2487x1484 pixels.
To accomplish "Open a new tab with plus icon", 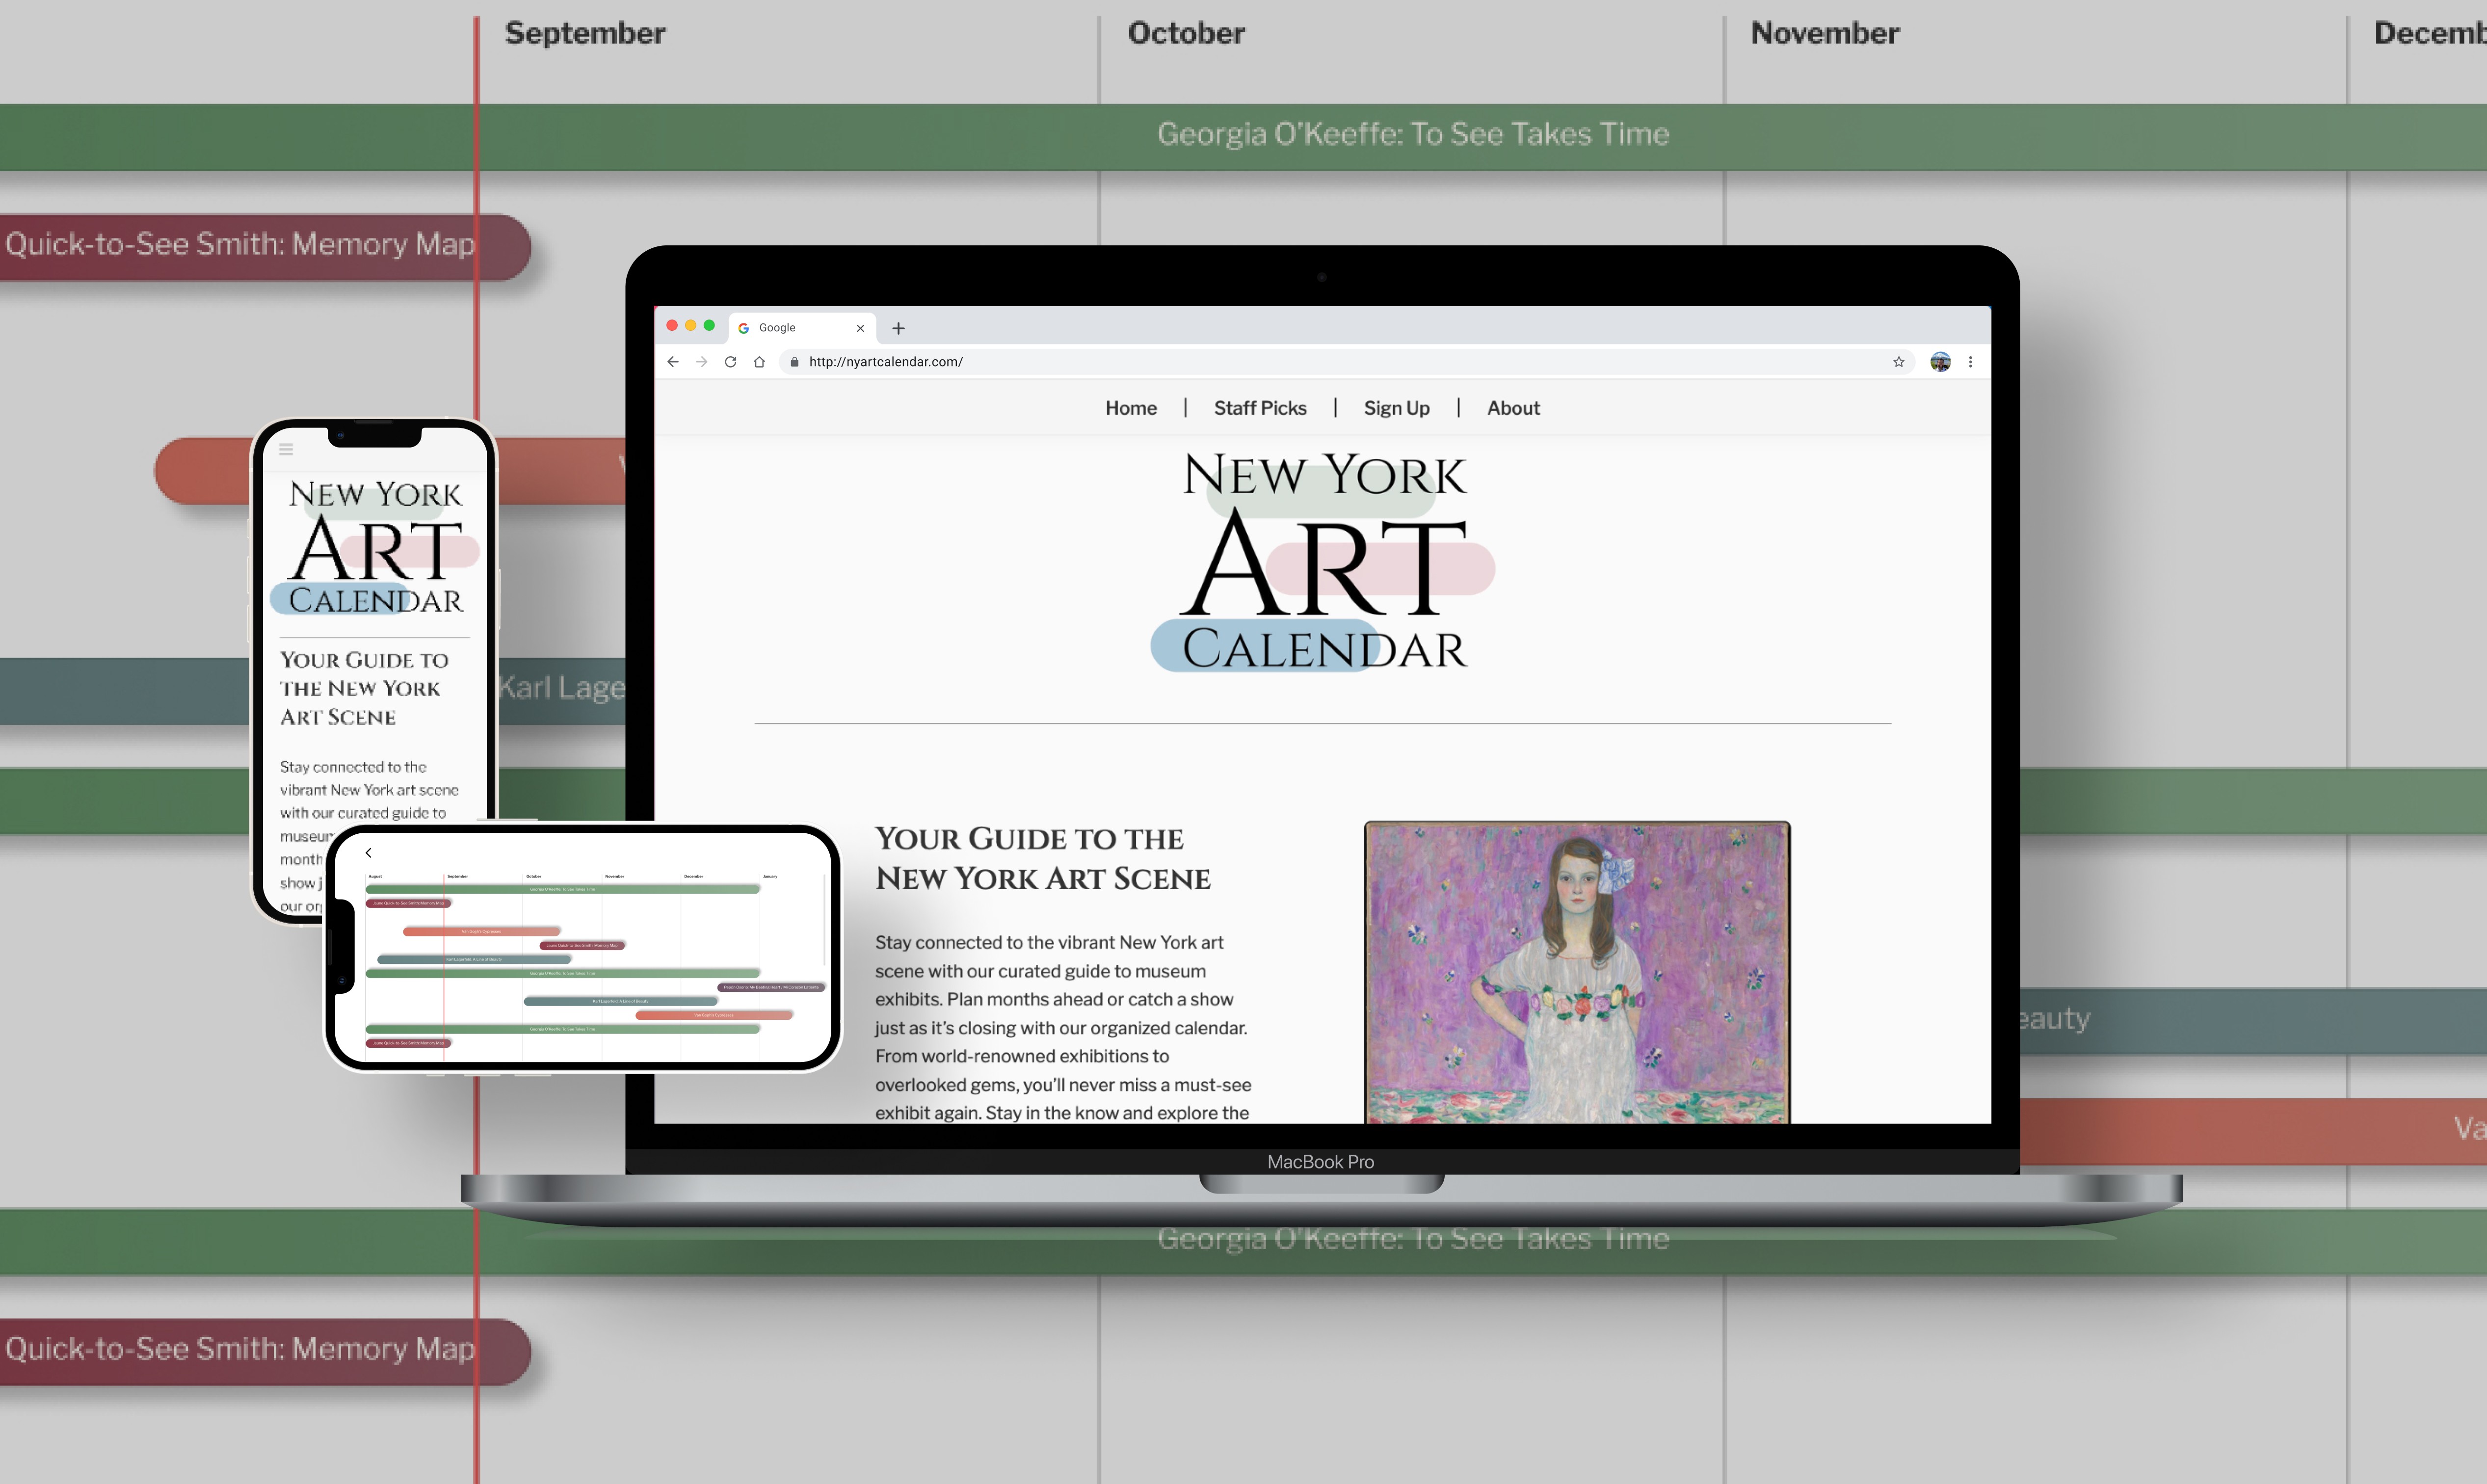I will point(898,328).
